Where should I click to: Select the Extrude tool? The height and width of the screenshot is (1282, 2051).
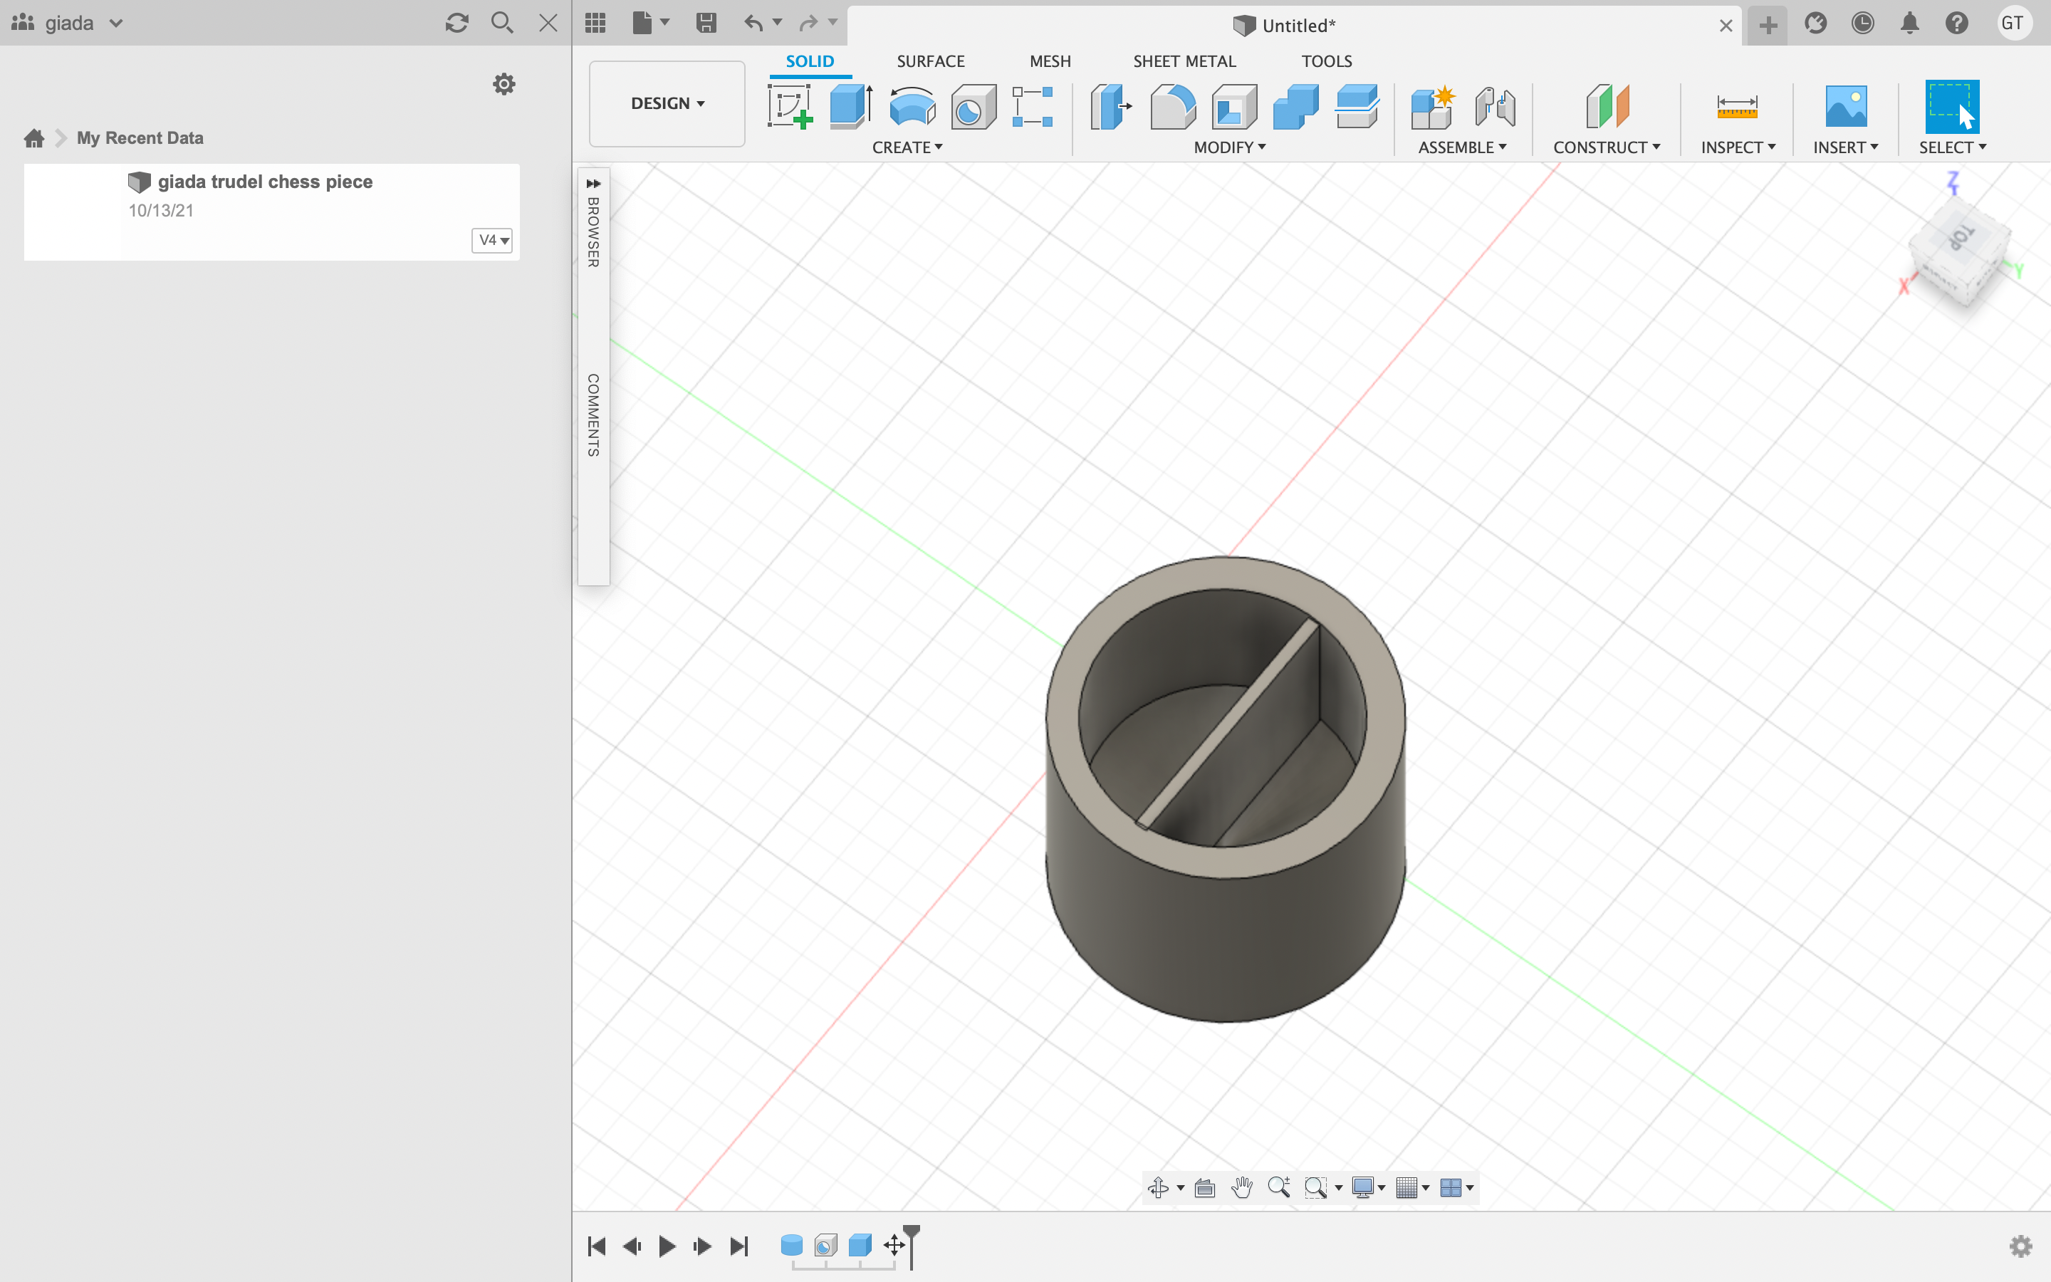pyautogui.click(x=851, y=107)
